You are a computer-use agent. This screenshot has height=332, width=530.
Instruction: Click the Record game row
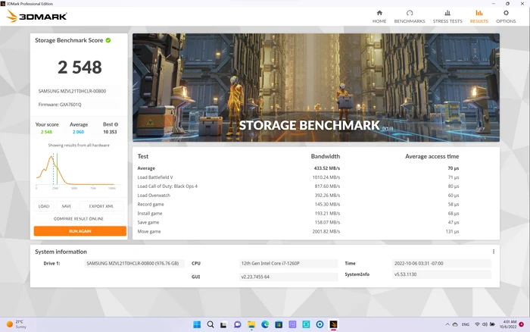pos(298,205)
